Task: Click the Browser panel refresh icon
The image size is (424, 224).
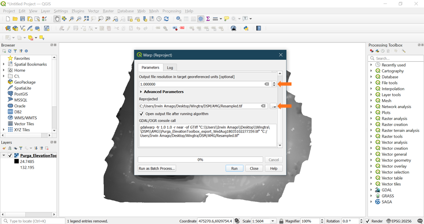Action: point(10,51)
